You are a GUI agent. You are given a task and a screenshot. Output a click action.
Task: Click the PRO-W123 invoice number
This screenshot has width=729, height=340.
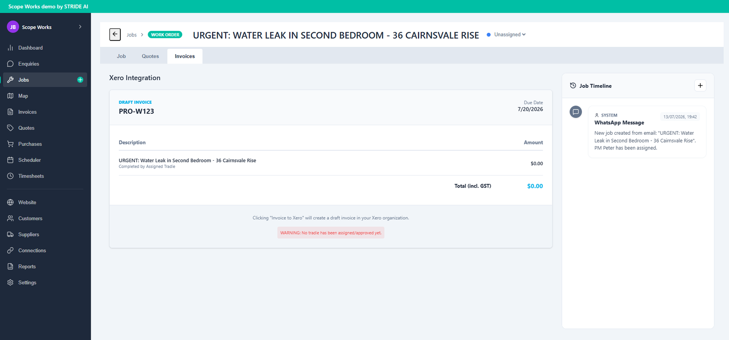click(x=136, y=112)
